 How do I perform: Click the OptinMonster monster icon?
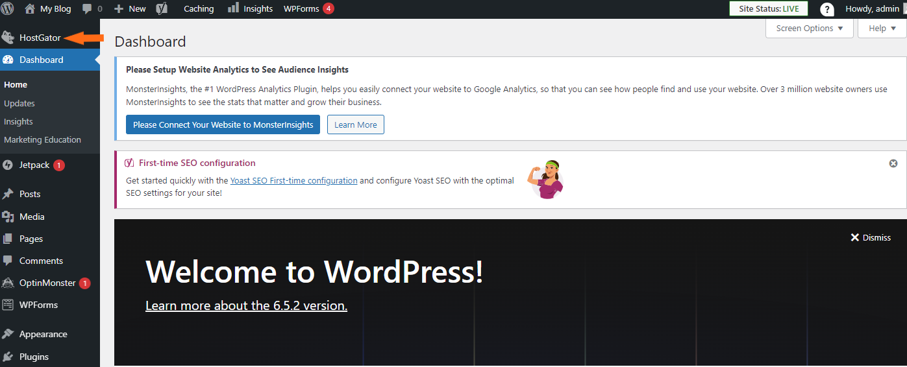(8, 283)
